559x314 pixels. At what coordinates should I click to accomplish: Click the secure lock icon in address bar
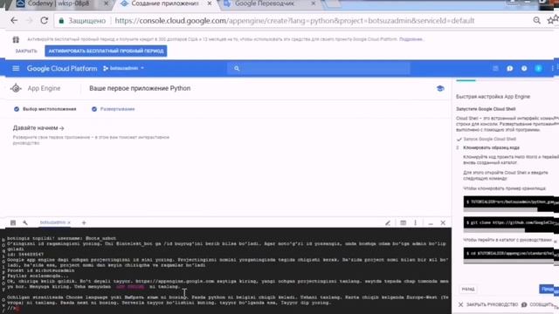click(61, 21)
